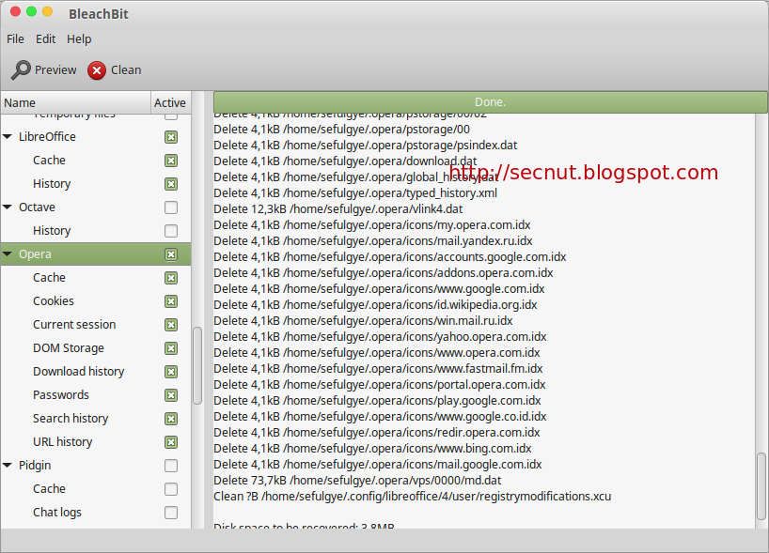Select the LibreOffice row
Image resolution: width=769 pixels, height=553 pixels.
[x=96, y=137]
